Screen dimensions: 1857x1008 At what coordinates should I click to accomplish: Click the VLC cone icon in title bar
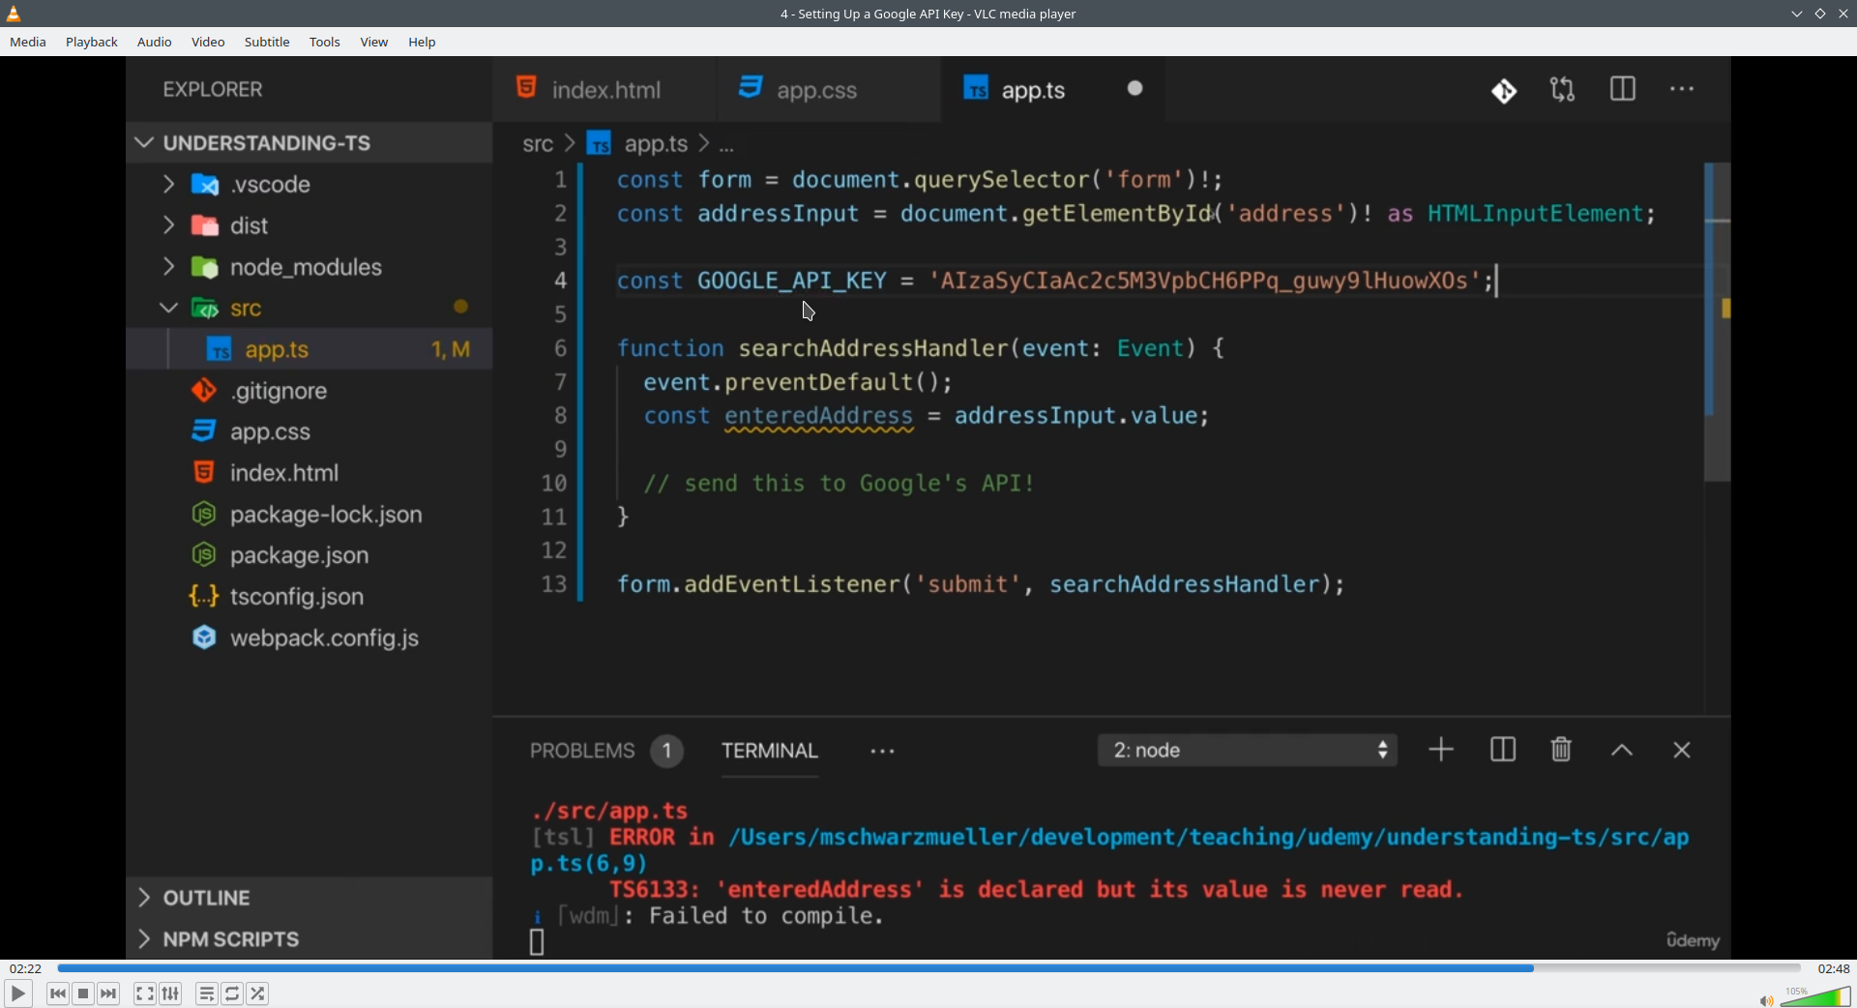[14, 14]
